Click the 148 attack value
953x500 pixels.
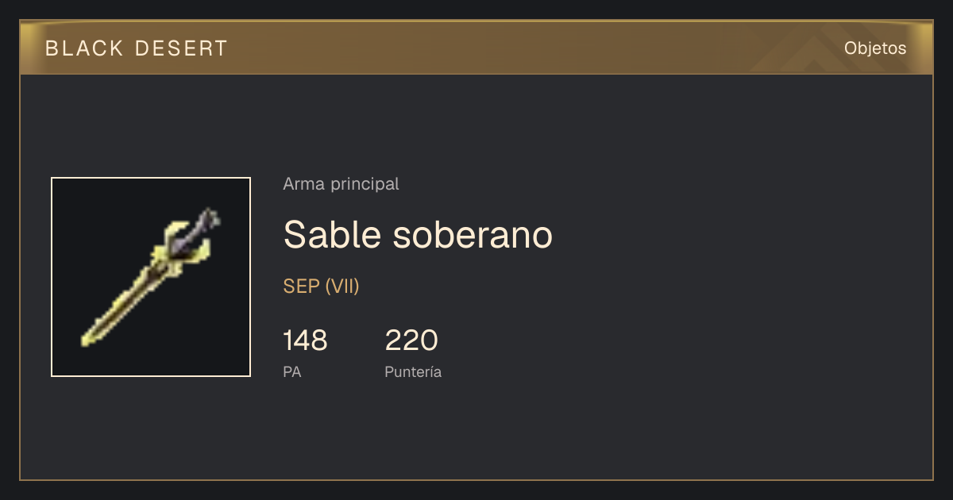tap(305, 340)
